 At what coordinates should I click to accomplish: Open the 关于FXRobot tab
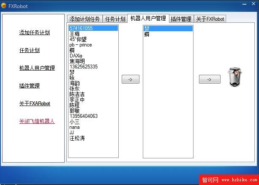tap(210, 19)
